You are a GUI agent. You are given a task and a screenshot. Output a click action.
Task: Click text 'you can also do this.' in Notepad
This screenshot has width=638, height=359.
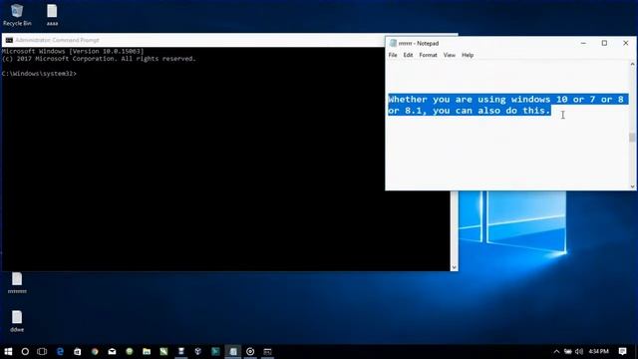coord(491,111)
